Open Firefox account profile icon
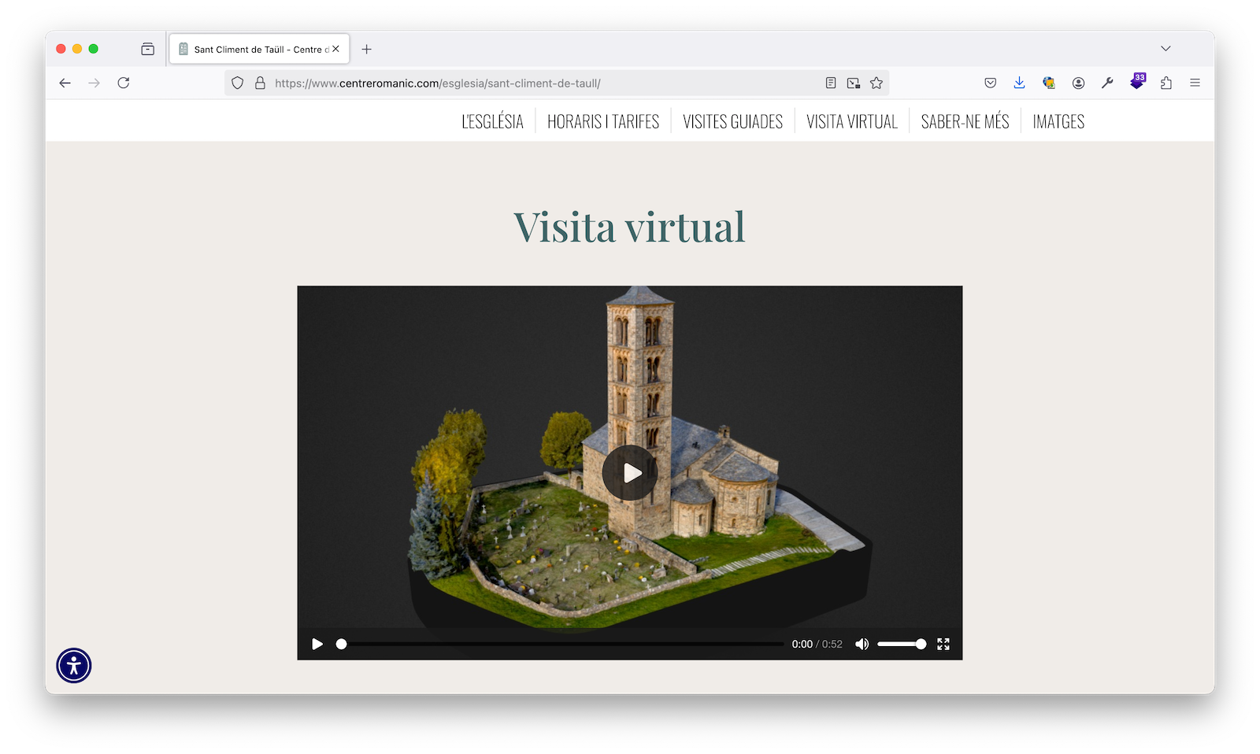 [1078, 83]
